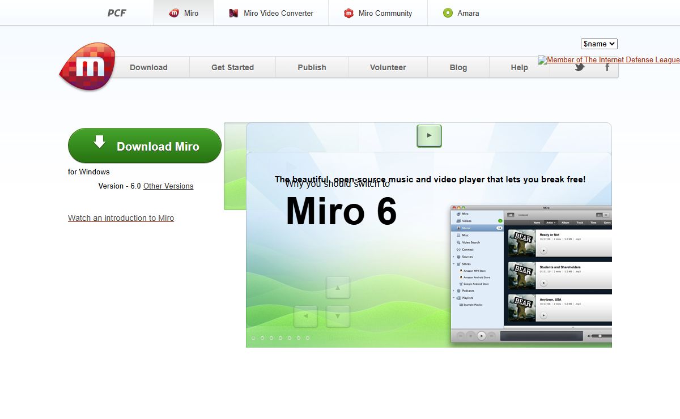
Task: Click the down arrow slide navigation button
Action: pyautogui.click(x=338, y=316)
